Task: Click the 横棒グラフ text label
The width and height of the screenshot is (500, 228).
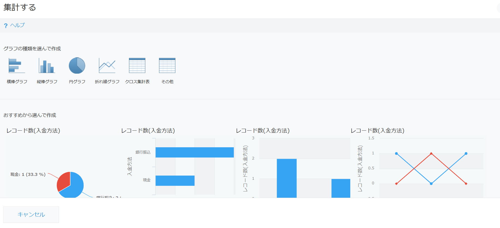Action: [17, 82]
